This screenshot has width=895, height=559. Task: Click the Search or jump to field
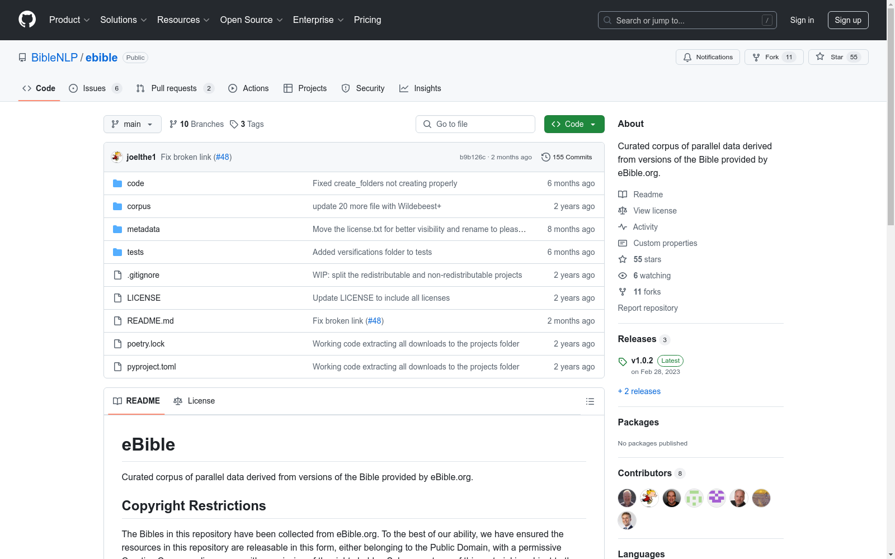[687, 20]
